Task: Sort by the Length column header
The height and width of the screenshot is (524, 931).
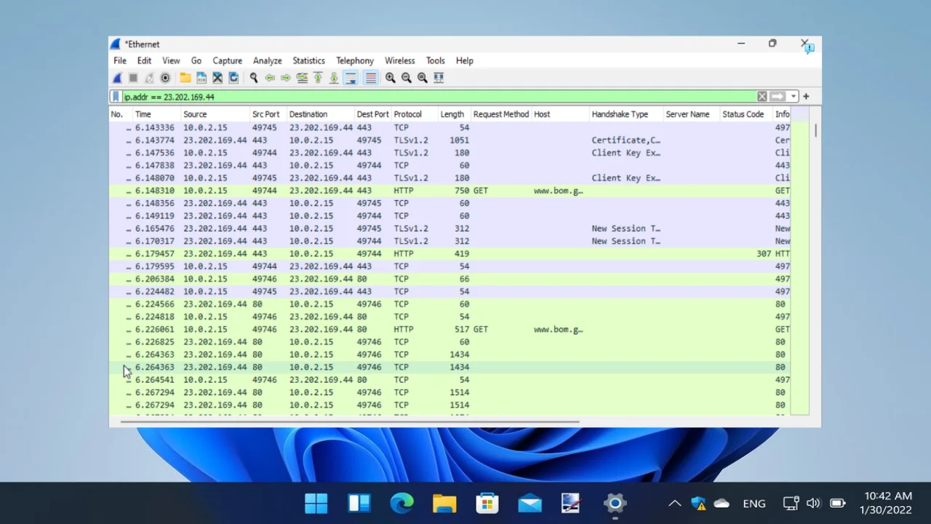Action: (x=455, y=114)
